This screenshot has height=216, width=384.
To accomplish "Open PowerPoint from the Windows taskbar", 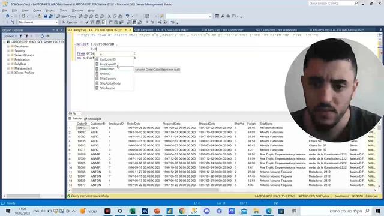I will click(157, 211).
